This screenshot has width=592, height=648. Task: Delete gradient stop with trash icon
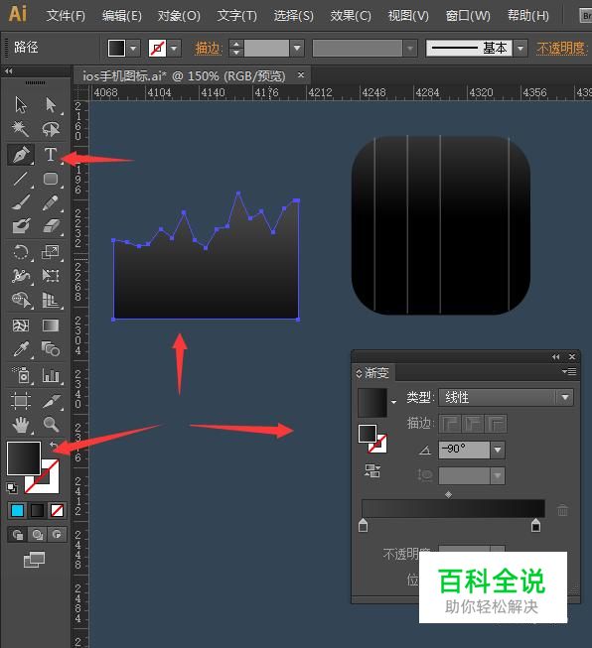tap(562, 510)
